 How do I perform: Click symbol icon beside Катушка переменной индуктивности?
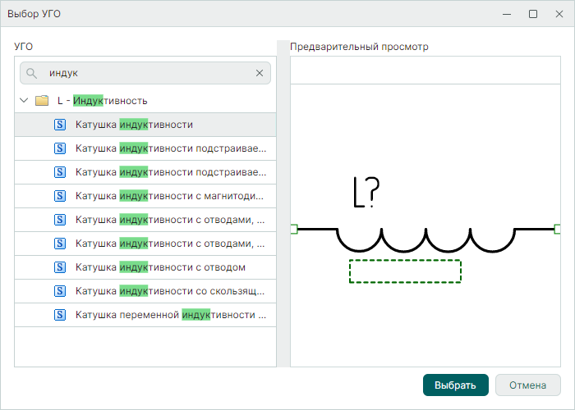pos(59,315)
